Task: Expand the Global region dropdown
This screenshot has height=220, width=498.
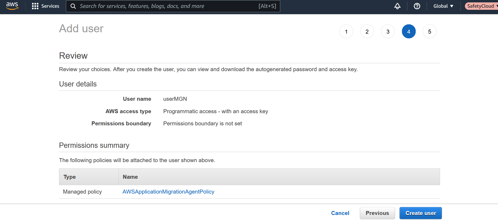Action: 443,6
